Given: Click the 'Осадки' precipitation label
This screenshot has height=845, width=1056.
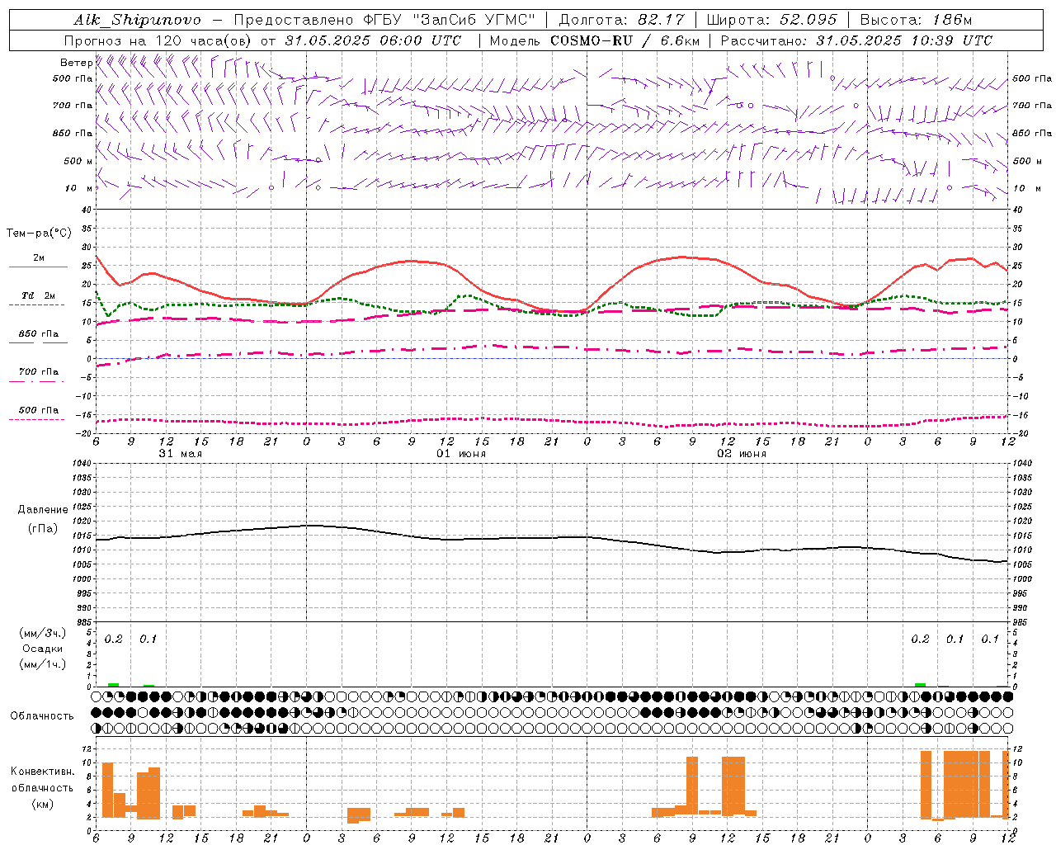Looking at the screenshot, I should coord(43,649).
